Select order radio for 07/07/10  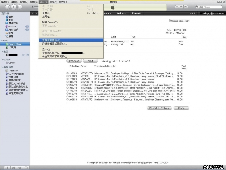click(67, 93)
